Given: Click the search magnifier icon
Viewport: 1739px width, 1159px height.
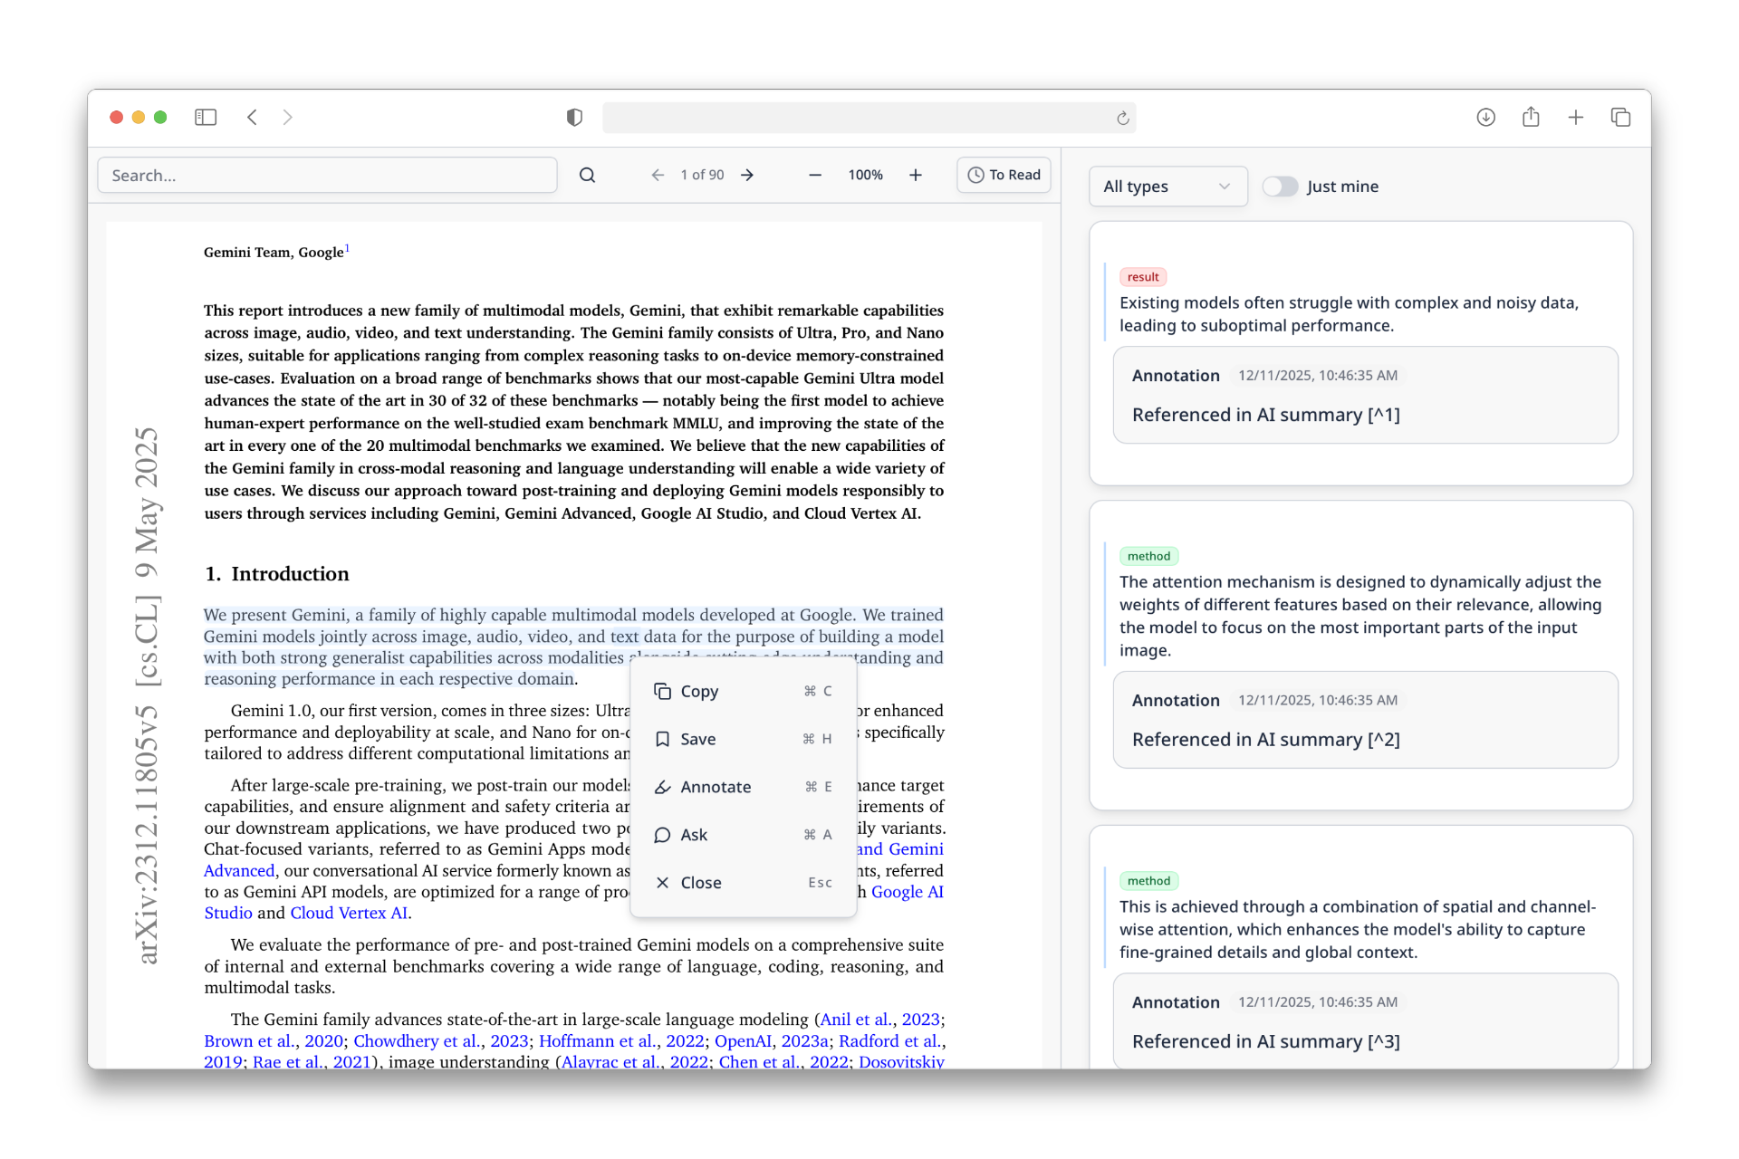Looking at the screenshot, I should [587, 175].
